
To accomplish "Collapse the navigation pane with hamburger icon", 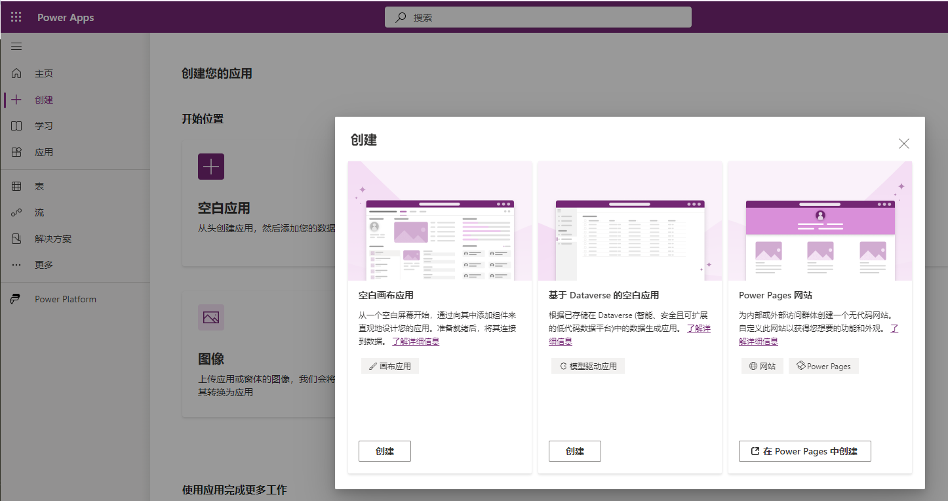I will point(16,46).
